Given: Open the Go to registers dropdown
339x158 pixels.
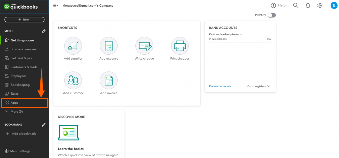Looking at the screenshot, I should (x=259, y=86).
